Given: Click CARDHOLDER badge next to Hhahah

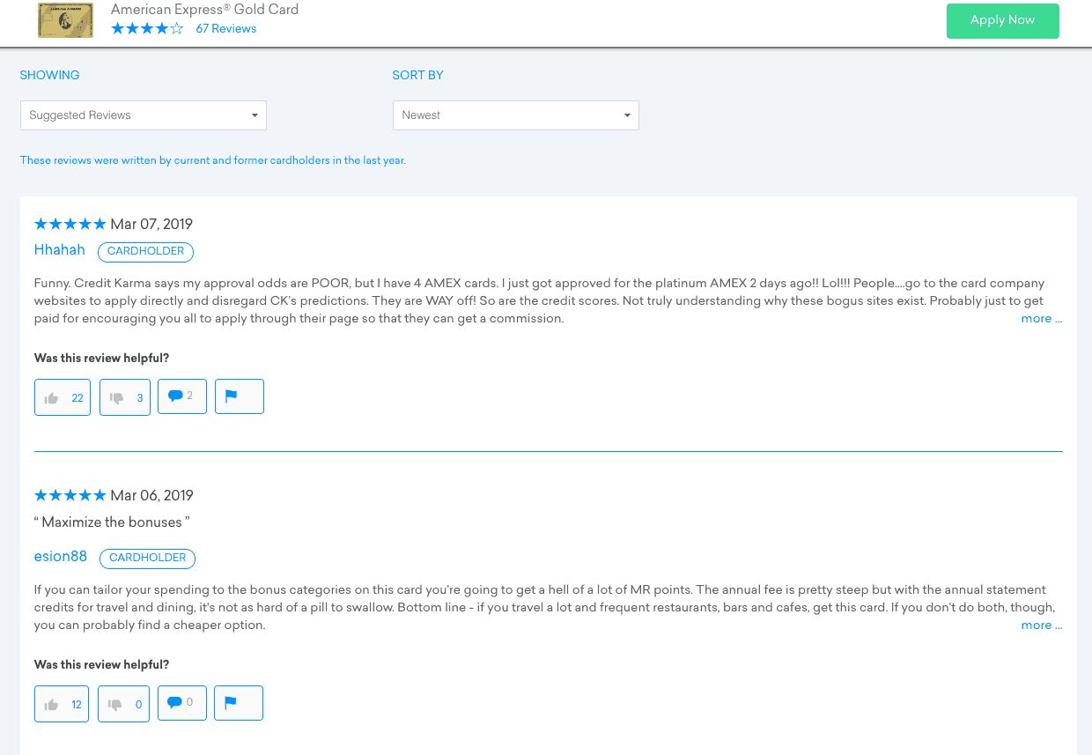Looking at the screenshot, I should click(x=145, y=252).
